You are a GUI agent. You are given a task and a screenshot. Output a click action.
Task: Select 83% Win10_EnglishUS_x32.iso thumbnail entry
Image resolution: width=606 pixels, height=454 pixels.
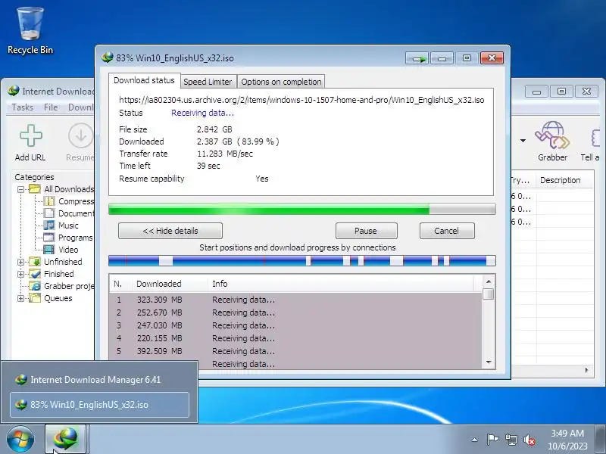(99, 405)
